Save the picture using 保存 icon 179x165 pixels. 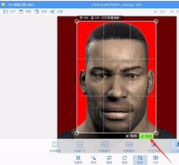pos(25,12)
